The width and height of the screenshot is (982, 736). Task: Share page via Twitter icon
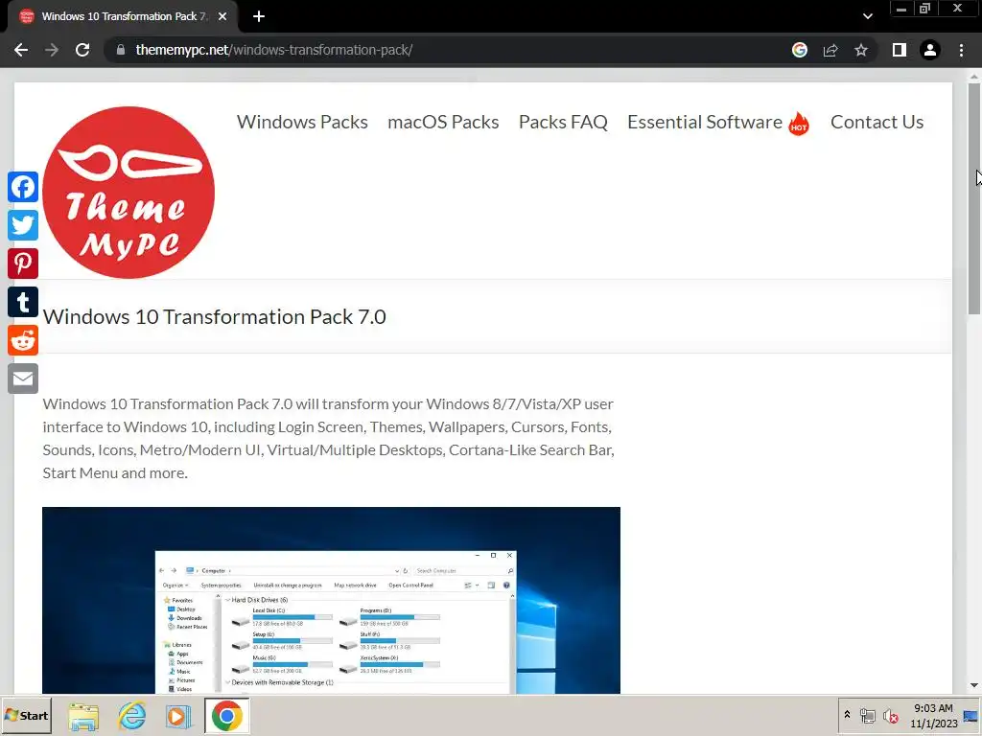[x=23, y=225]
